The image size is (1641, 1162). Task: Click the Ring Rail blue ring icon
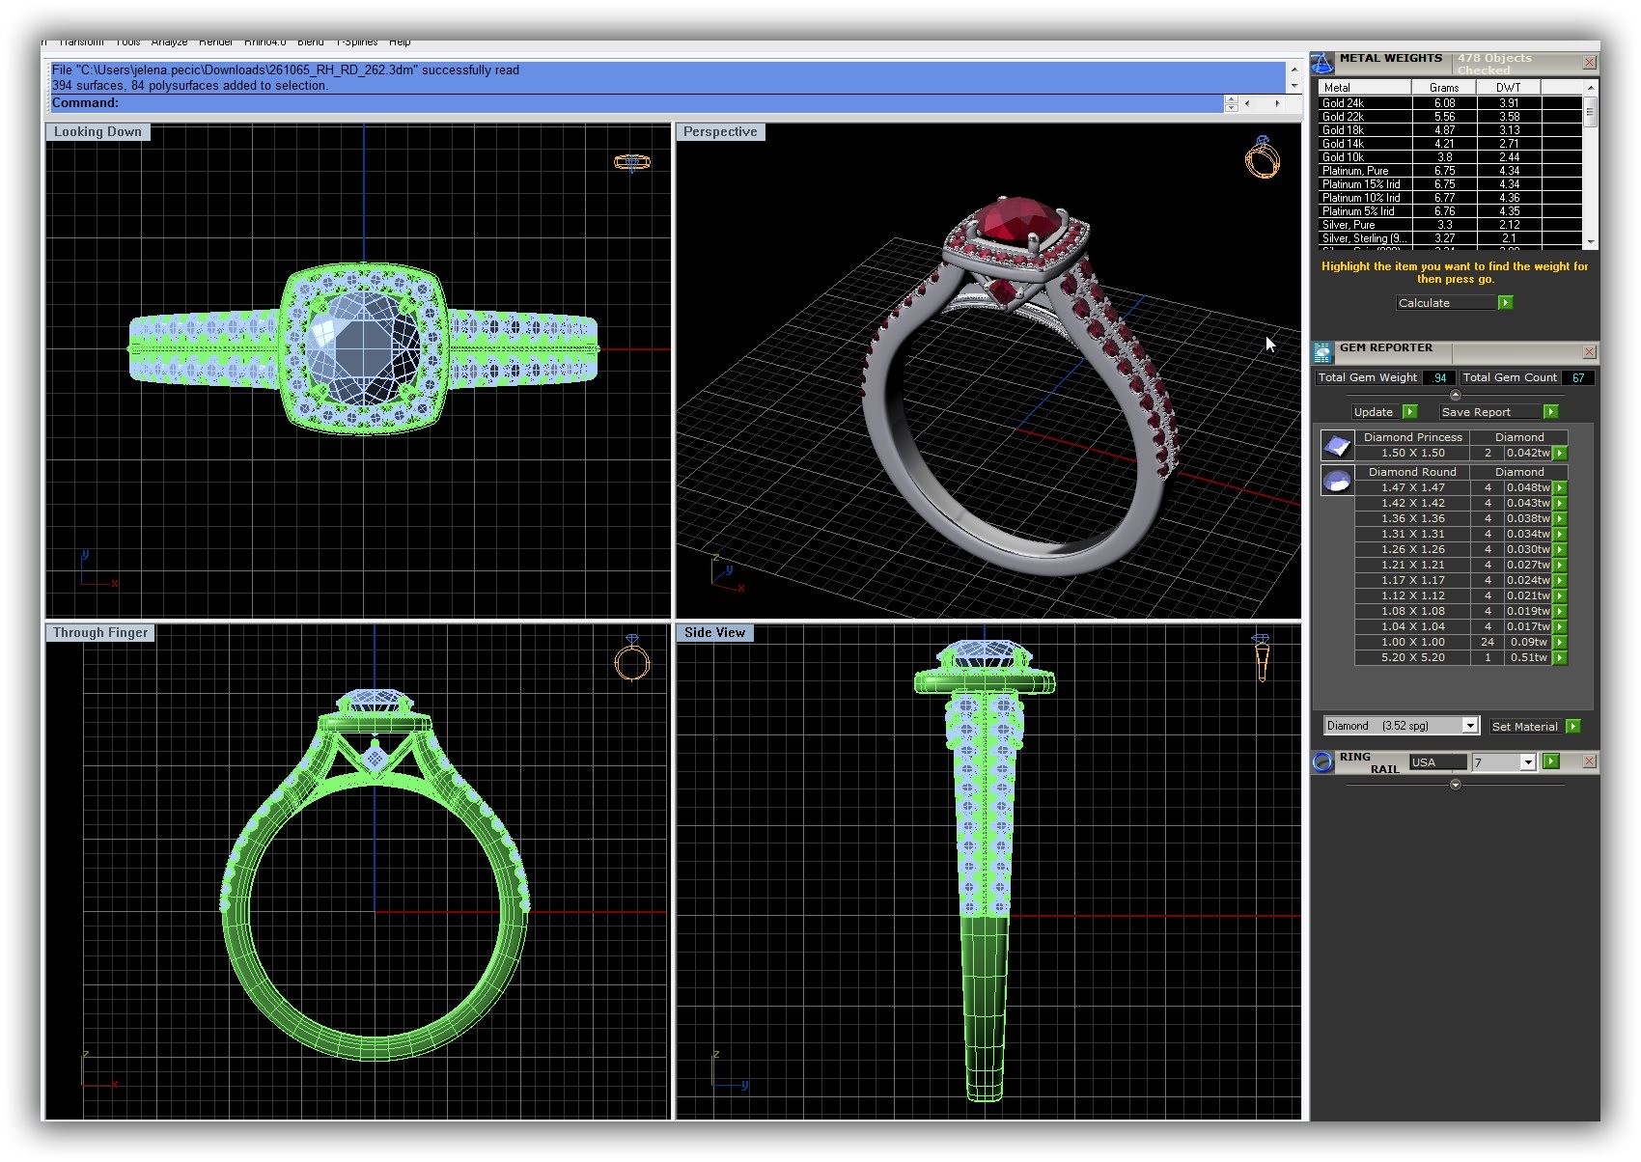click(x=1322, y=762)
